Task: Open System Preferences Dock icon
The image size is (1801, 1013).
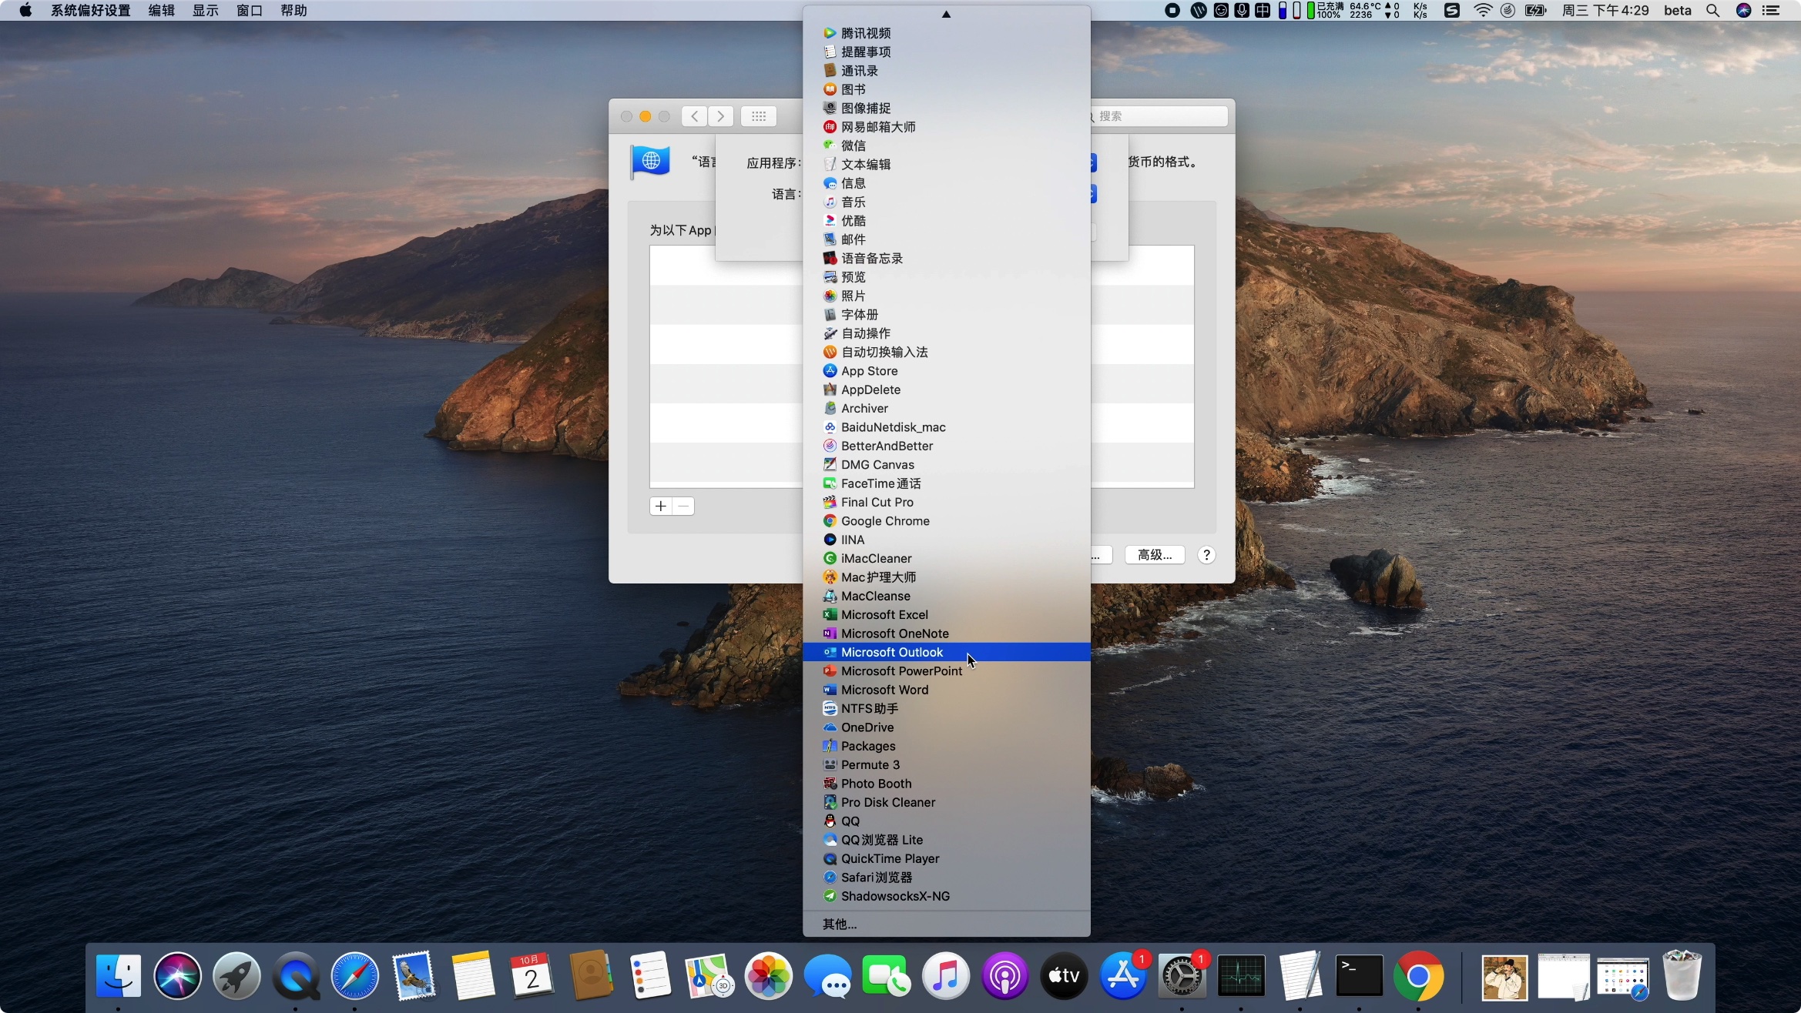Action: pos(1182,976)
